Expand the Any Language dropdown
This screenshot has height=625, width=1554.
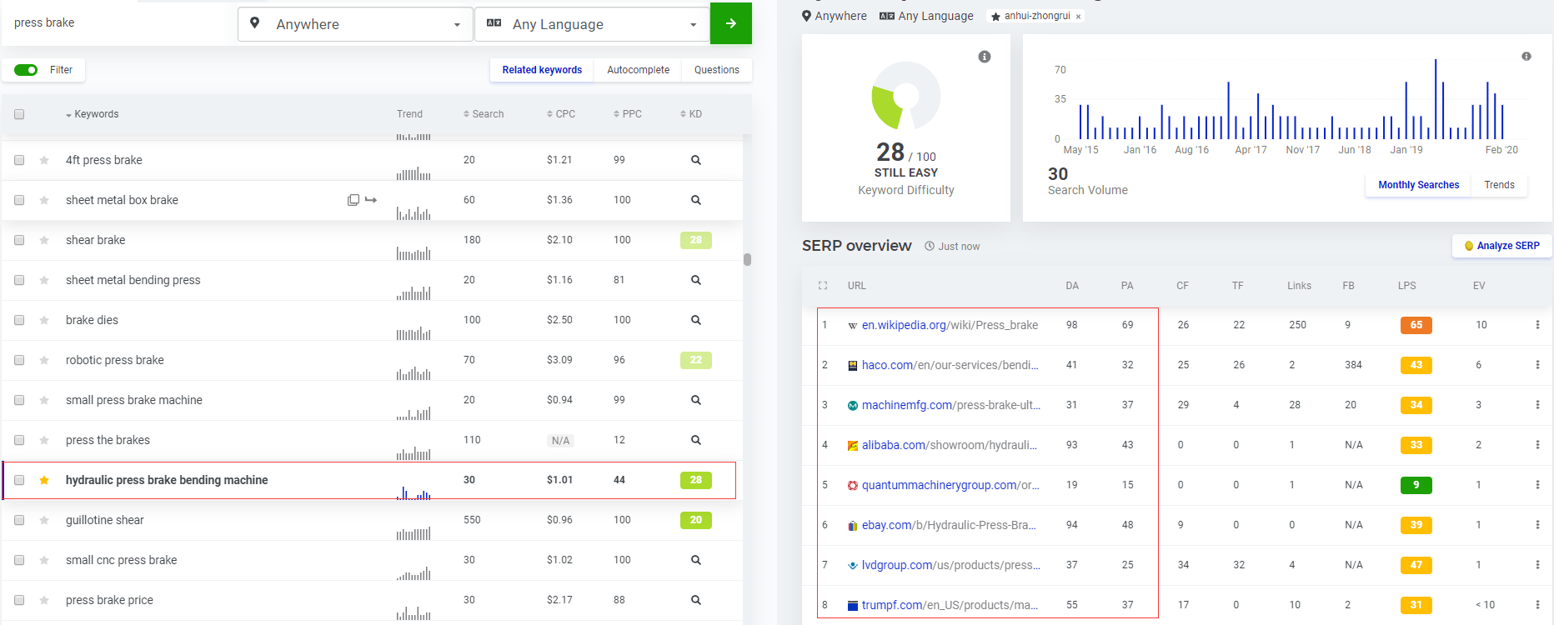tap(592, 24)
